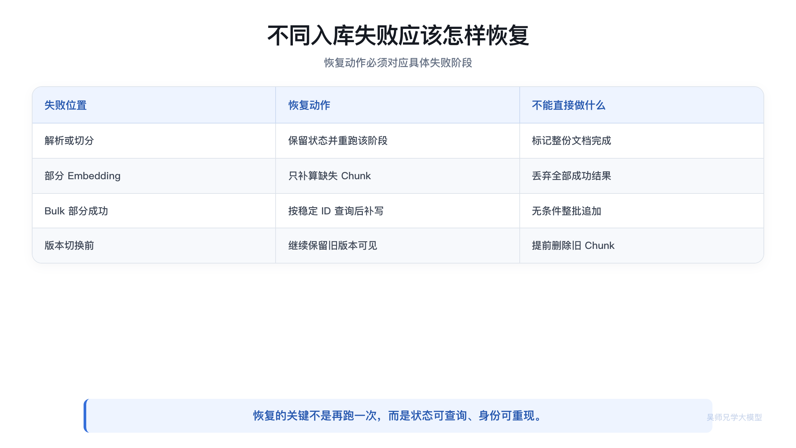Screen dimensions: 796x448
Task: Select the 恢复动作 column header
Action: tap(398, 105)
